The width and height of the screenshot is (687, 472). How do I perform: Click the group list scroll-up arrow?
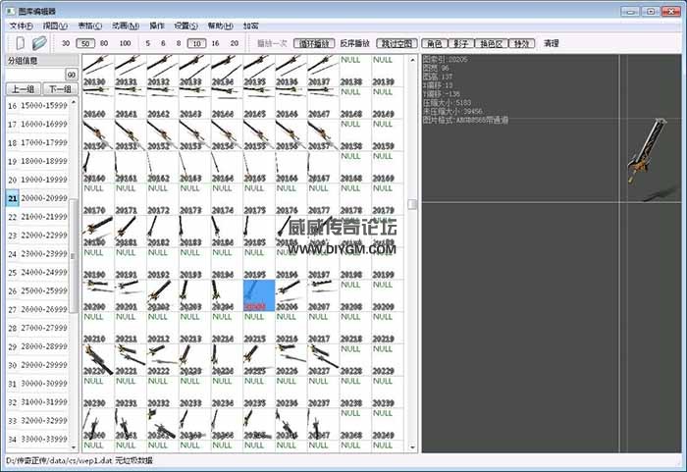[x=74, y=102]
